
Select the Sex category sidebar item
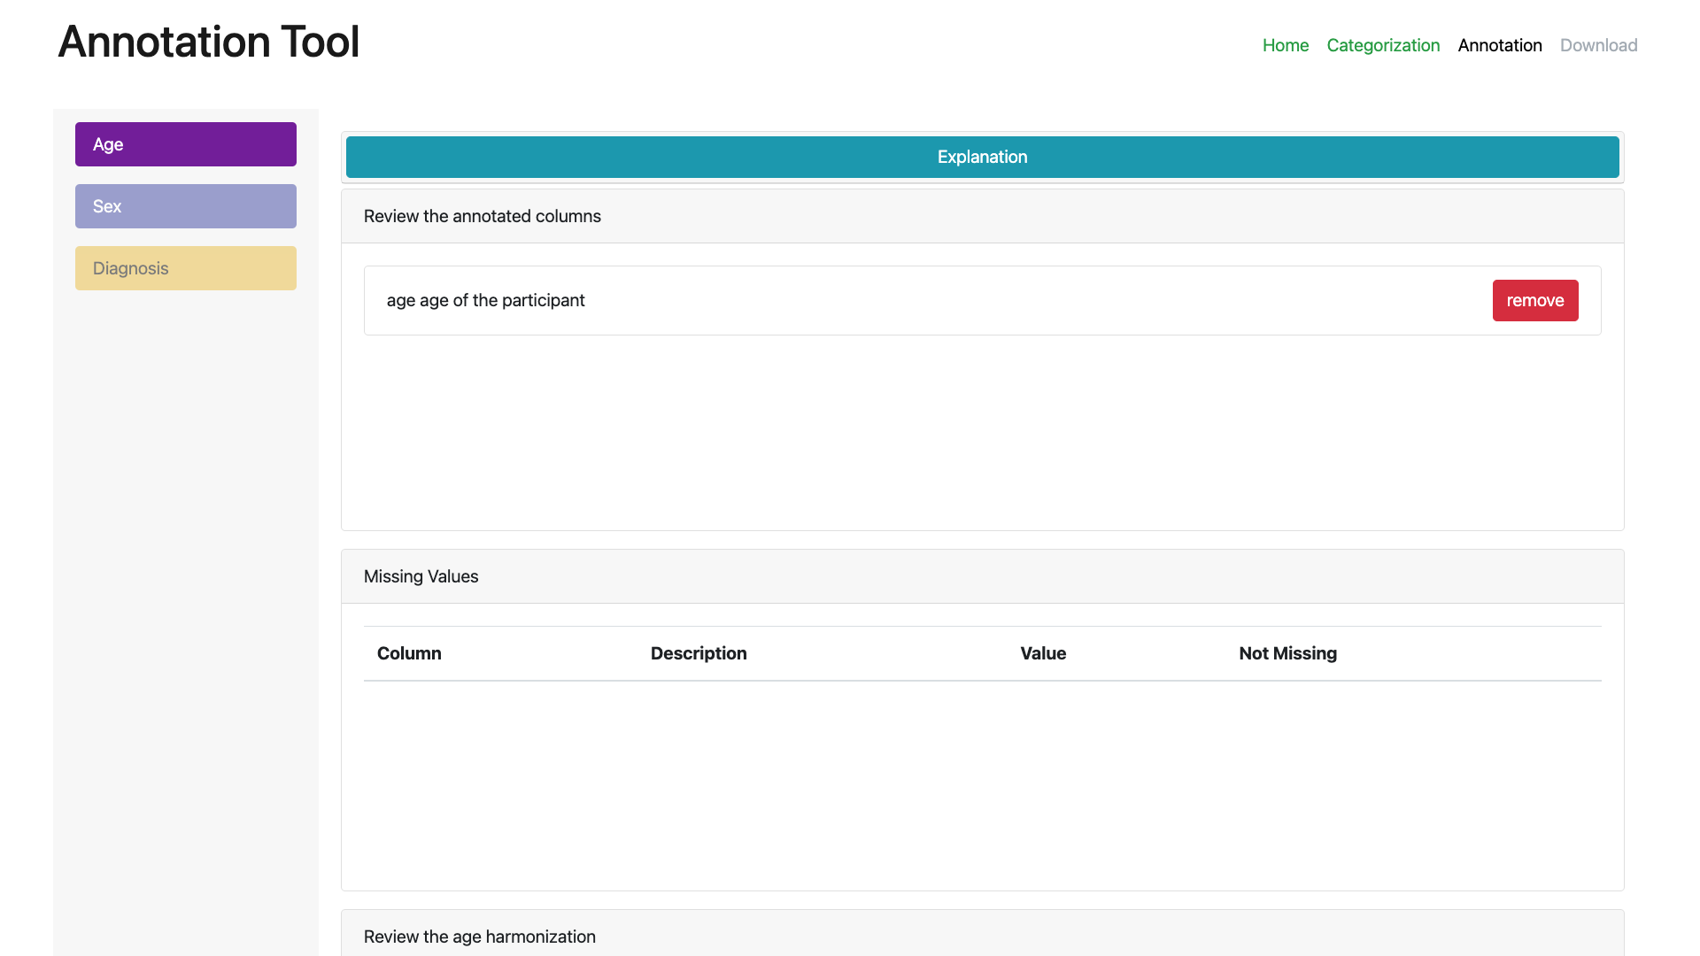point(186,205)
